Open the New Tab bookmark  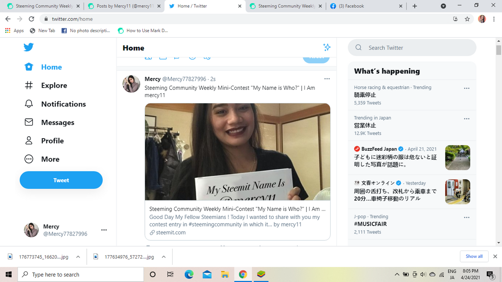click(42, 31)
